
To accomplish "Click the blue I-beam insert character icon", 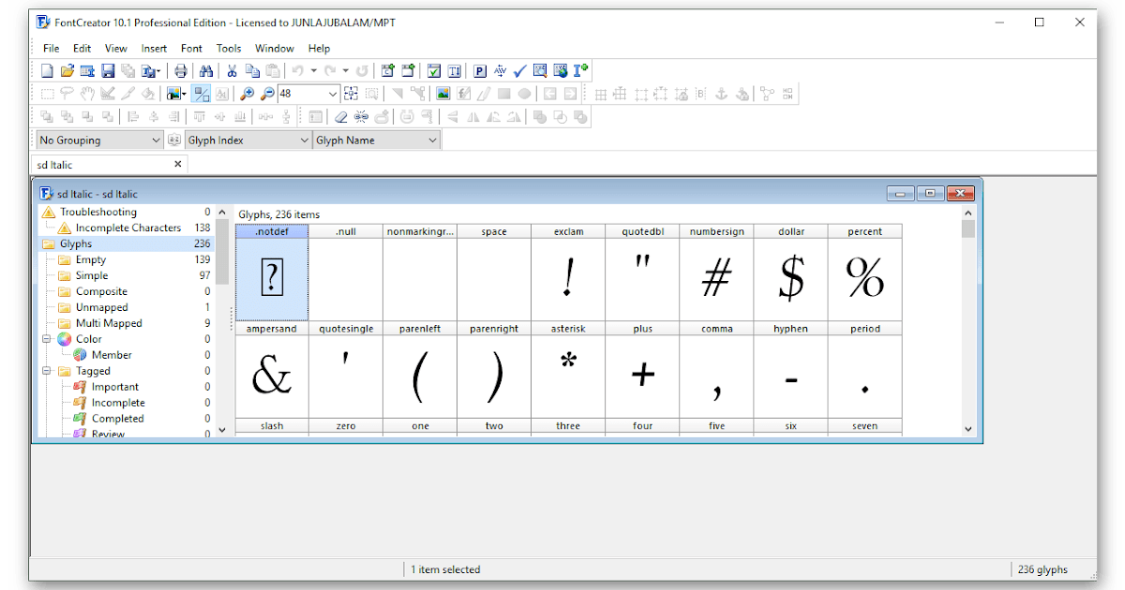I will (x=581, y=70).
